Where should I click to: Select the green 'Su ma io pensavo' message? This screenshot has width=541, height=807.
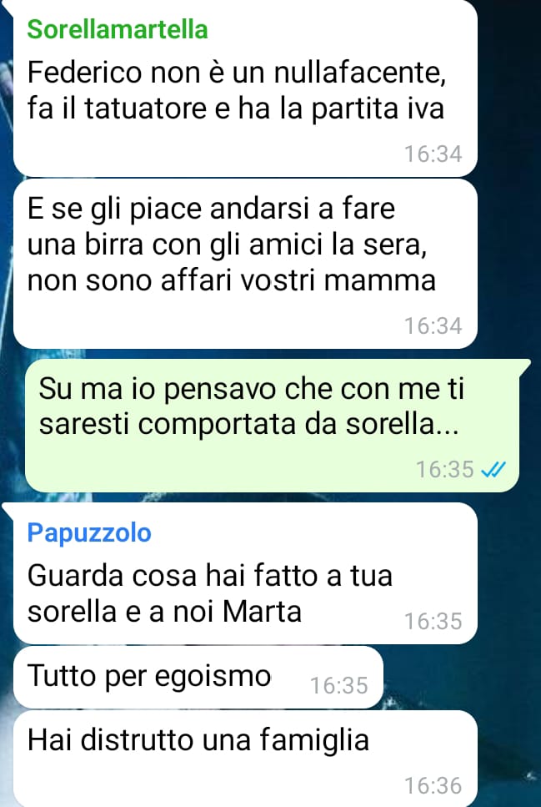272,425
